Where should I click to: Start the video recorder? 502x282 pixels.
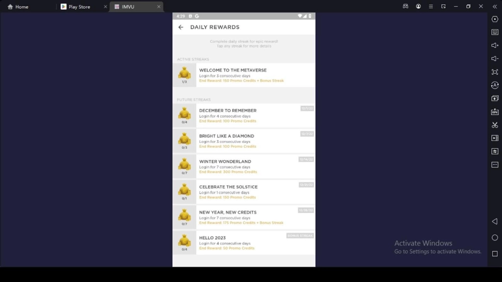495,138
